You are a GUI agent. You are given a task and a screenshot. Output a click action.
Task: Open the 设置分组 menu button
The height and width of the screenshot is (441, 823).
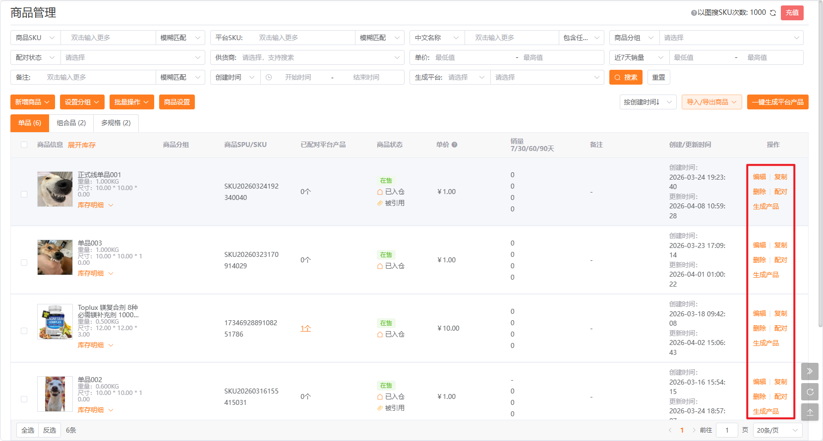82,102
